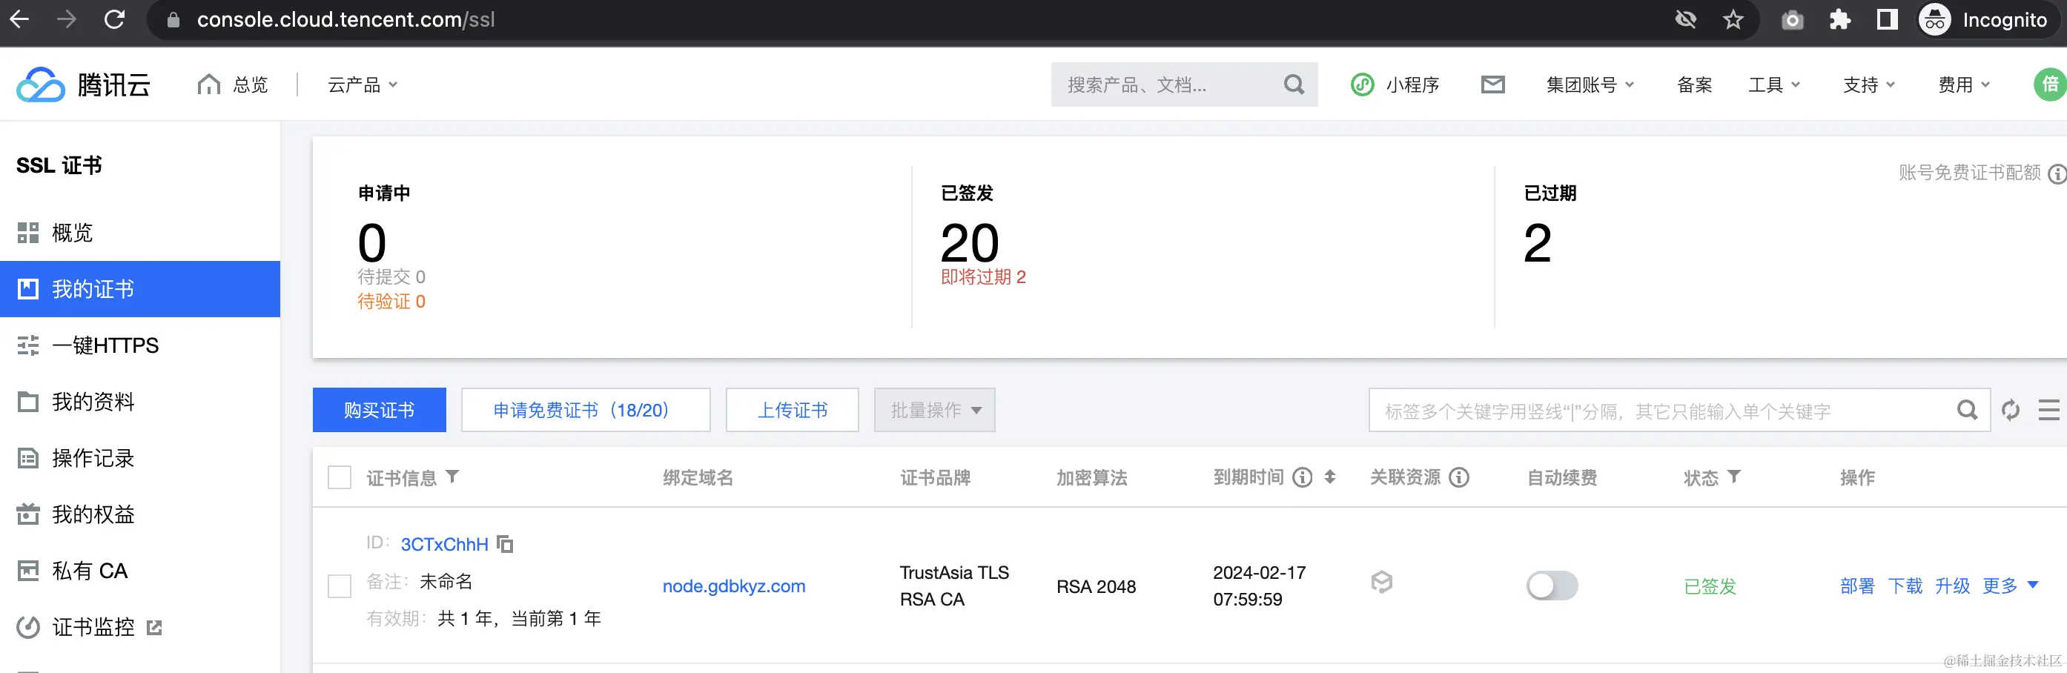2067x673 pixels.
Task: Open the column settings list icon
Action: coord(2048,410)
